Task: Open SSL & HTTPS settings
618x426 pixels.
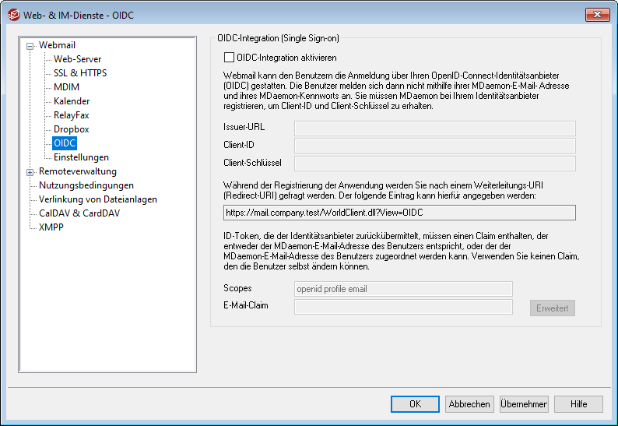Action: click(80, 73)
